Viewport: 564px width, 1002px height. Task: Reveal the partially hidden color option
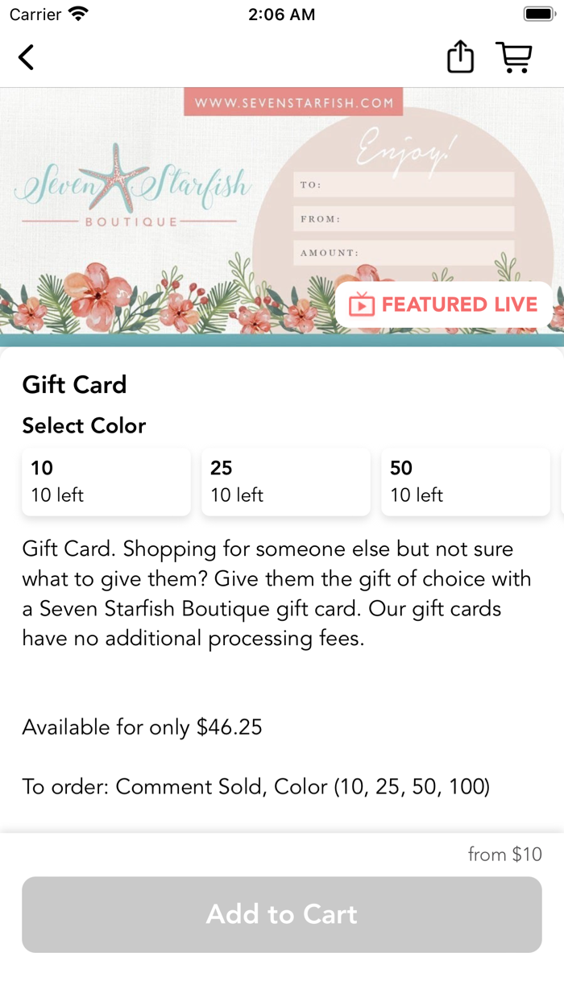[561, 481]
